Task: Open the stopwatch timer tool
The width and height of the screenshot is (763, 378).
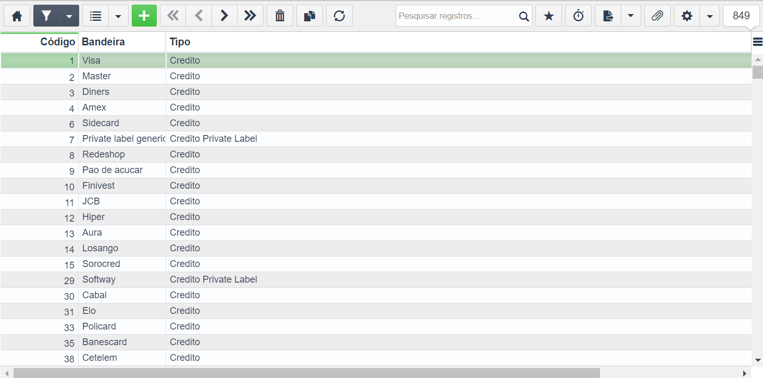Action: 579,16
